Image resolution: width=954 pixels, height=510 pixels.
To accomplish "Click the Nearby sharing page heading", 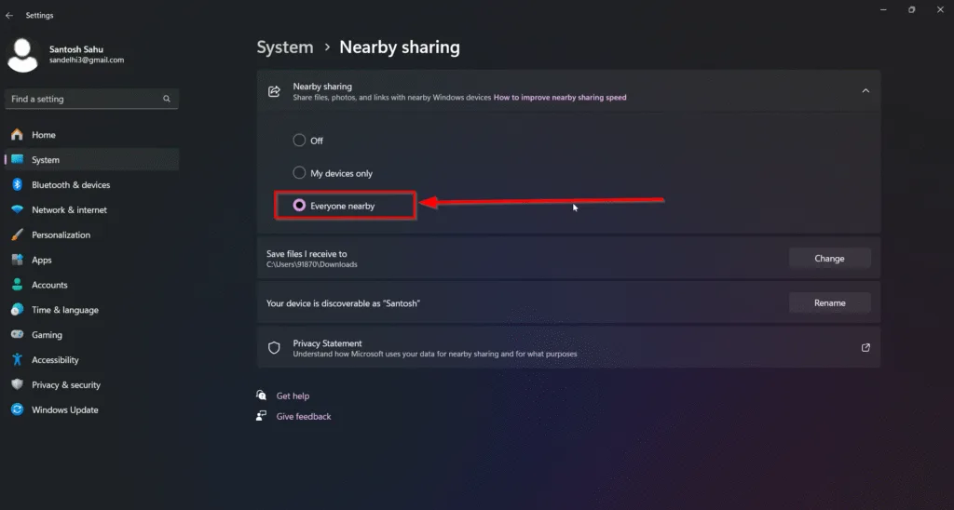I will point(400,47).
